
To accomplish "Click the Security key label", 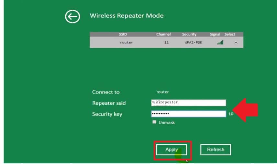I will [107, 114].
